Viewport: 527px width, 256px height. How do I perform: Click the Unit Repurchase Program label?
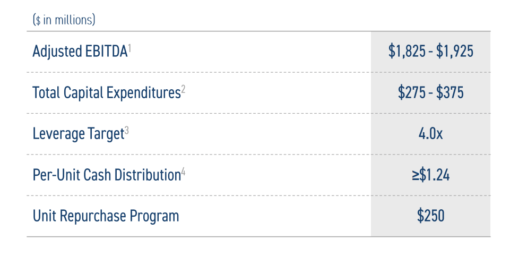pyautogui.click(x=106, y=216)
